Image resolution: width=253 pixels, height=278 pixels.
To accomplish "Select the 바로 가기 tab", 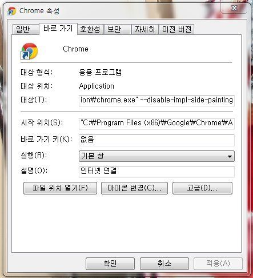I will click(x=58, y=29).
